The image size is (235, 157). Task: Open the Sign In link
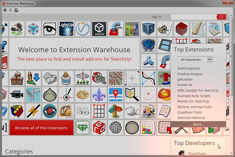(x=156, y=17)
